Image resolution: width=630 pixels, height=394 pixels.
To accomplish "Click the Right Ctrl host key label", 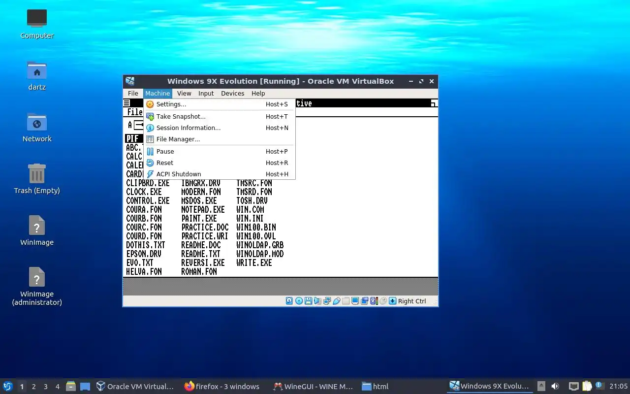I will pos(412,301).
